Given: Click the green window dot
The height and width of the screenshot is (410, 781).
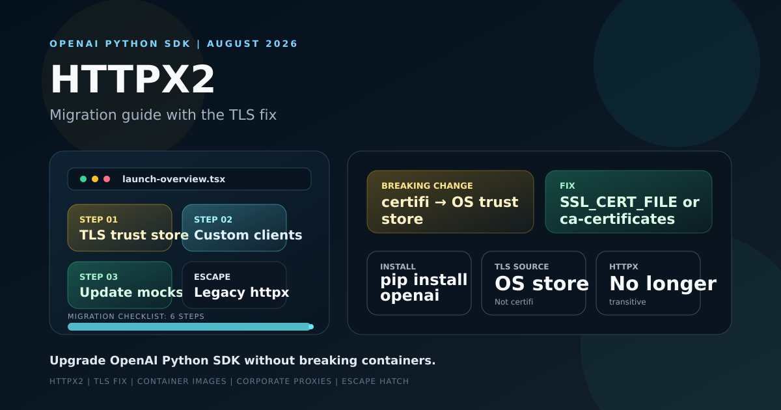Looking at the screenshot, I should pos(83,179).
